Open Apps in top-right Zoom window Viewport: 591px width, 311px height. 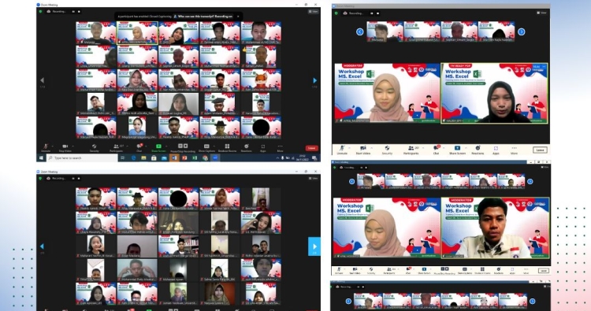click(x=496, y=150)
